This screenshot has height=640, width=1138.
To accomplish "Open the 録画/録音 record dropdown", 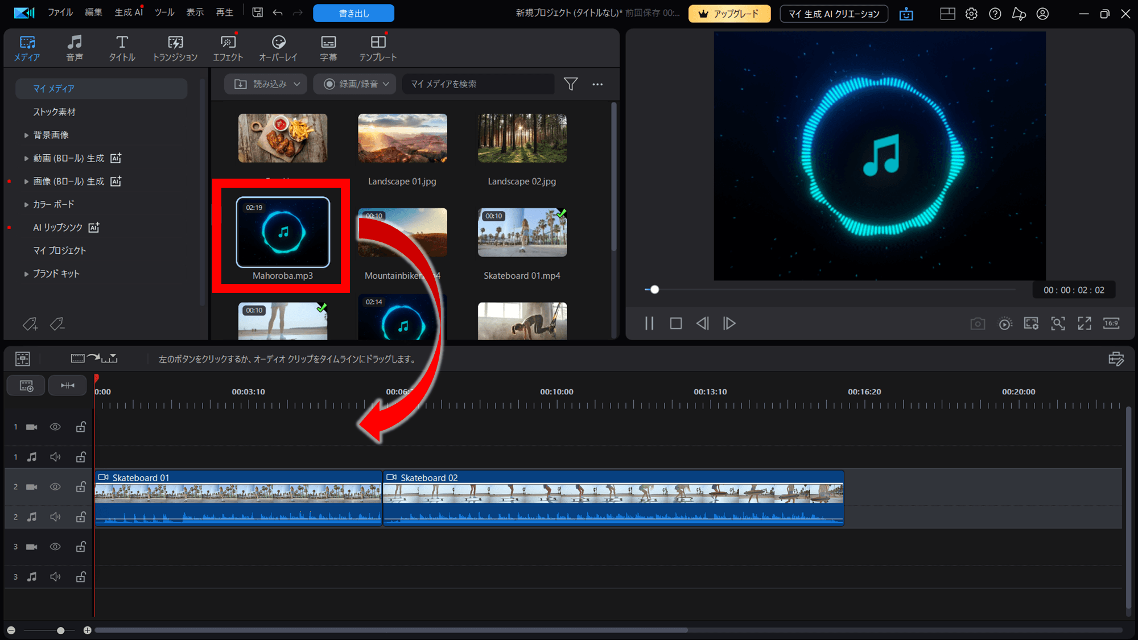I will click(x=356, y=84).
